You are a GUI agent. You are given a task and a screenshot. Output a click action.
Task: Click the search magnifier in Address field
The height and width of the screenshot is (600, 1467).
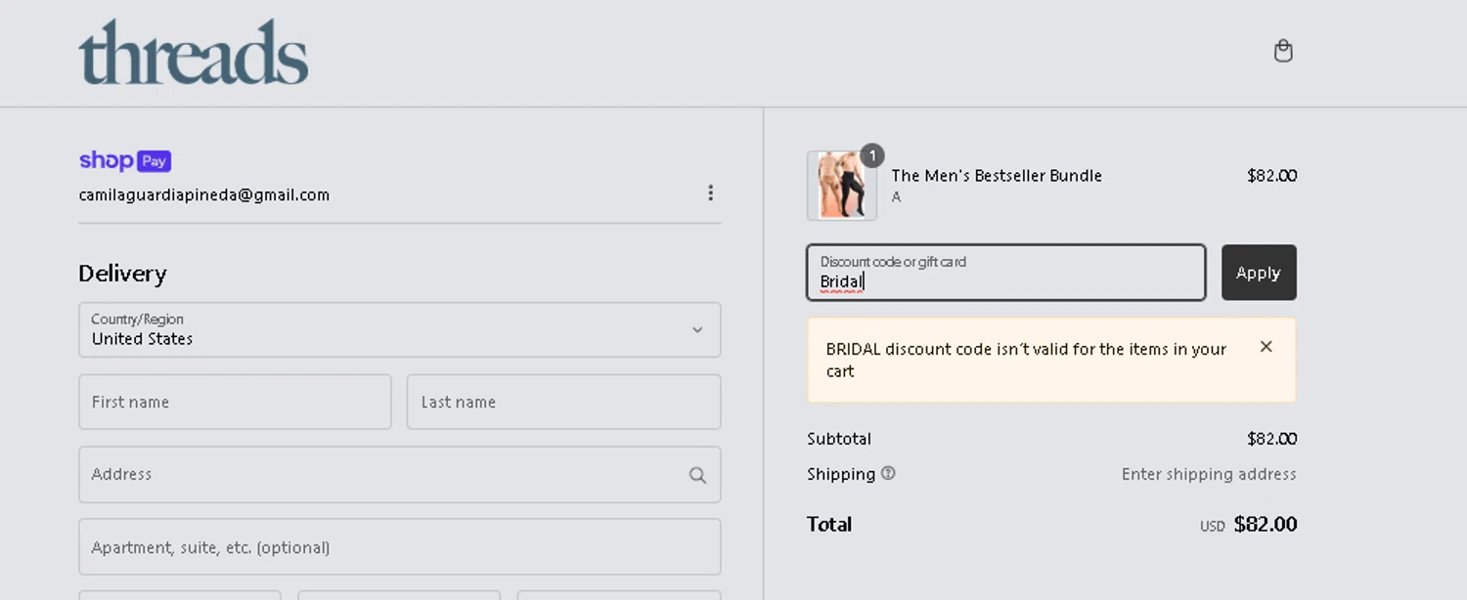697,475
